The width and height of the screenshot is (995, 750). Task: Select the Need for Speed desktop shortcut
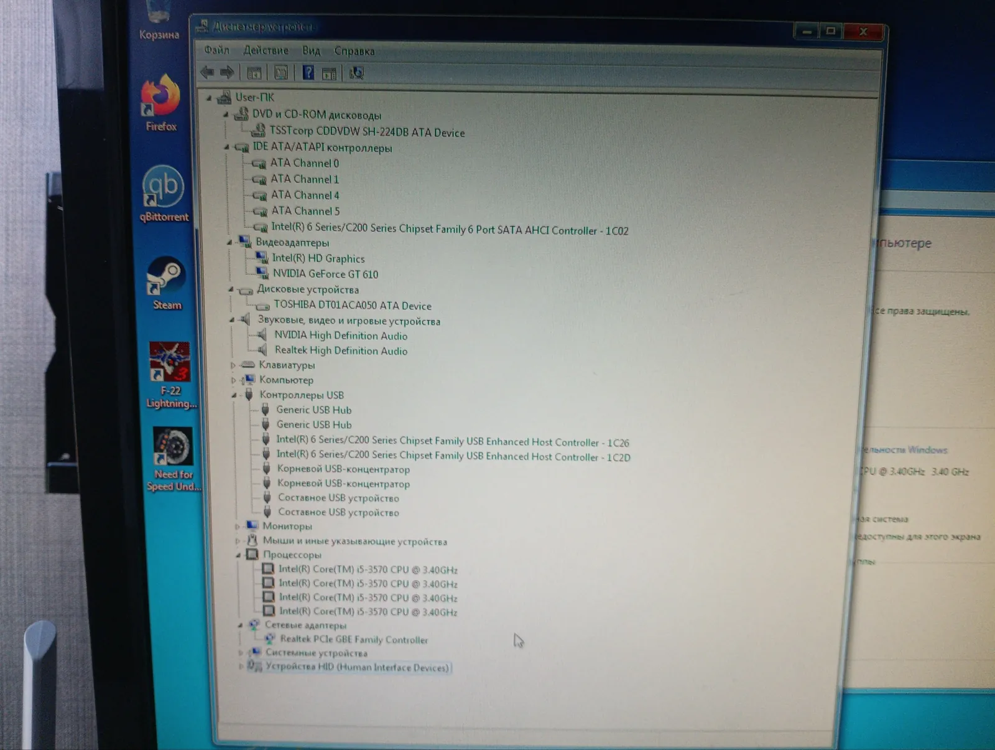click(x=174, y=460)
